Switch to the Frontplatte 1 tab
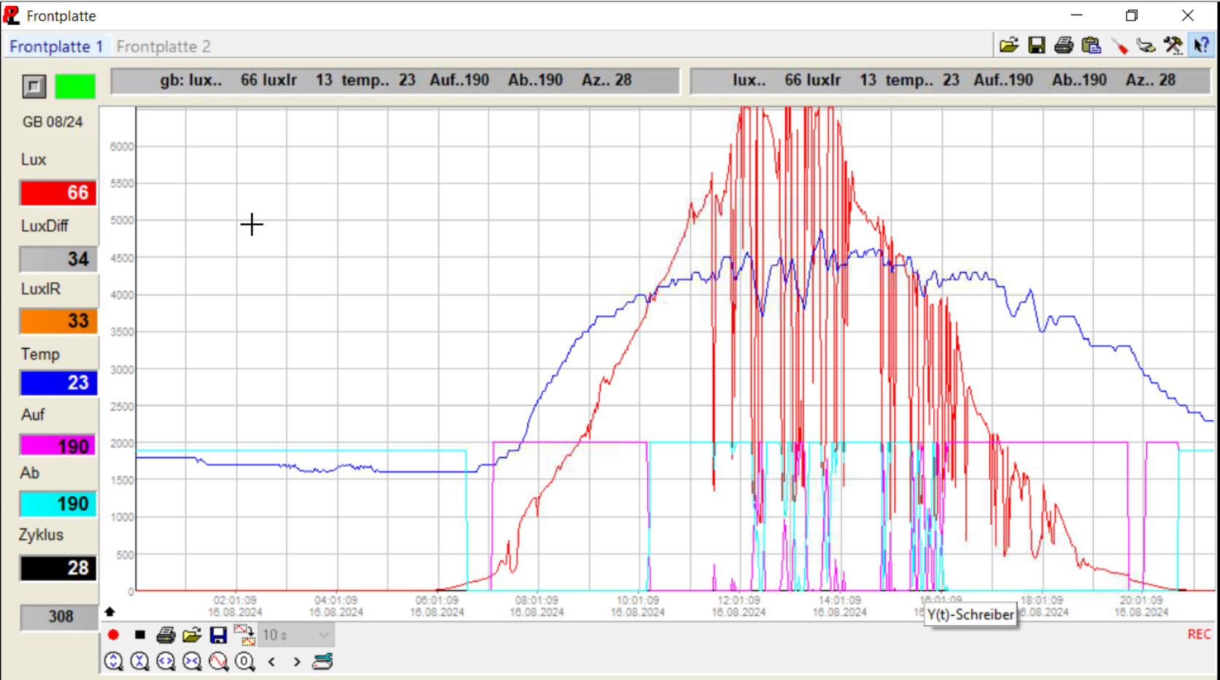This screenshot has height=680, width=1220. [56, 47]
